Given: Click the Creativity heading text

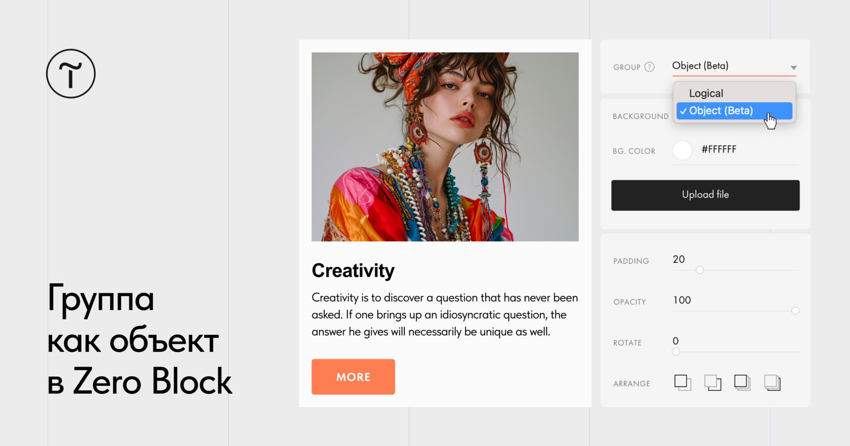Looking at the screenshot, I should (353, 271).
